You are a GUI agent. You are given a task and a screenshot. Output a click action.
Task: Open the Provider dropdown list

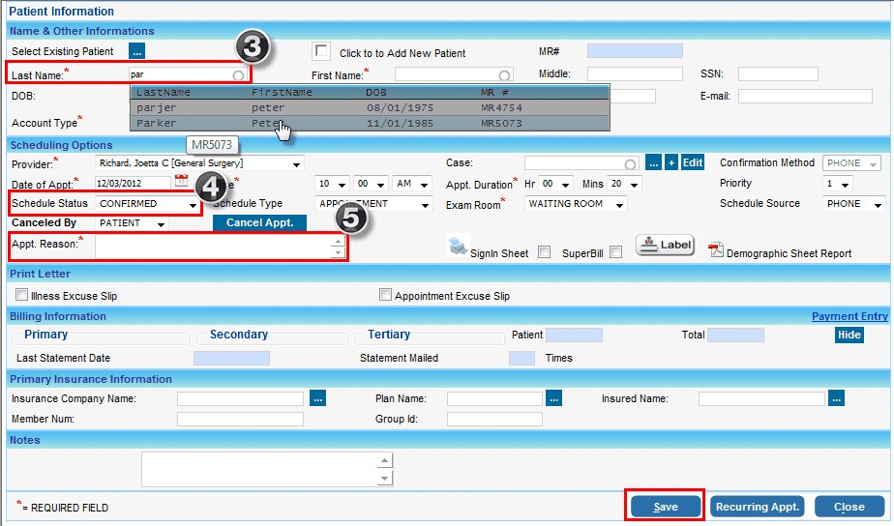click(x=296, y=163)
